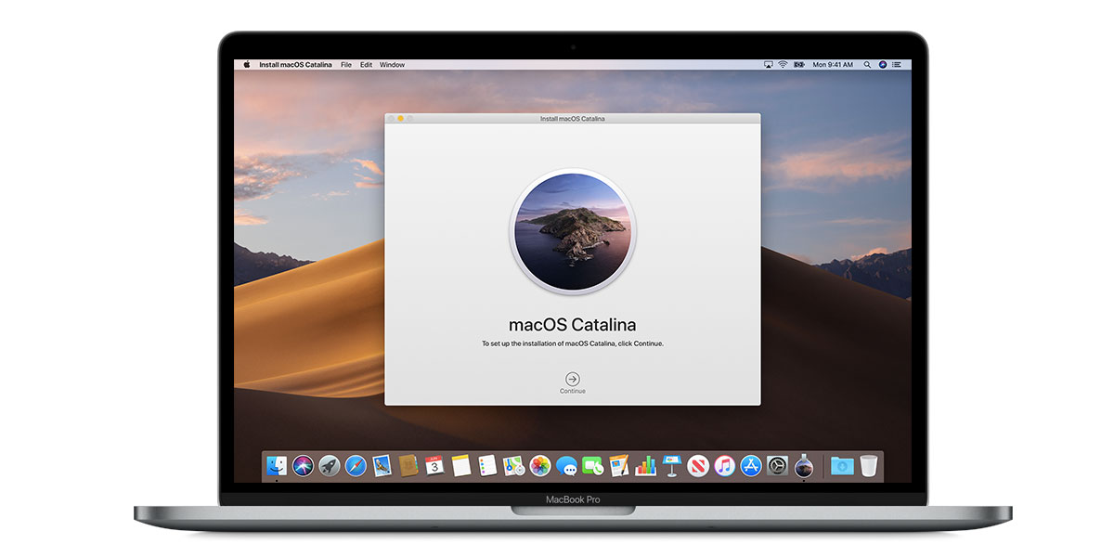
Task: Click the Siri icon in menu bar
Action: click(x=881, y=65)
